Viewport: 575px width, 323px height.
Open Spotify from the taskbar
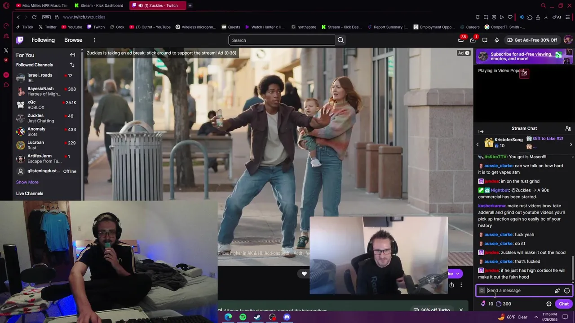click(243, 317)
